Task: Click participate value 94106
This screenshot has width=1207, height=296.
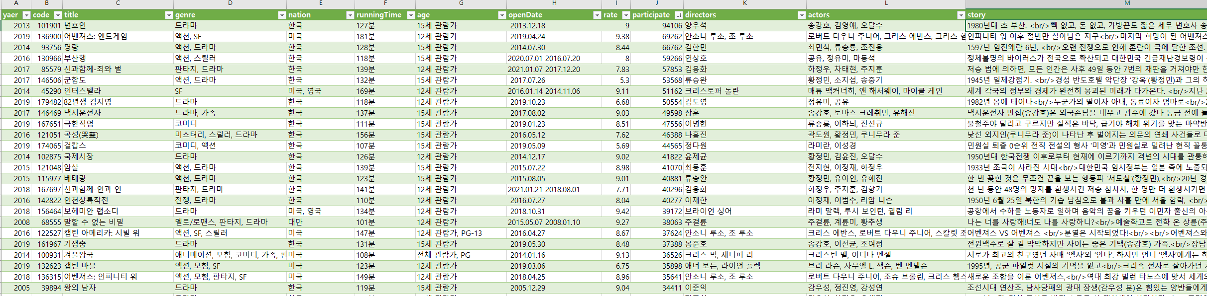Action: [657, 25]
